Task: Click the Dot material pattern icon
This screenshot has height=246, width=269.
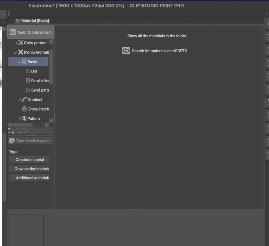Action: 28,71
